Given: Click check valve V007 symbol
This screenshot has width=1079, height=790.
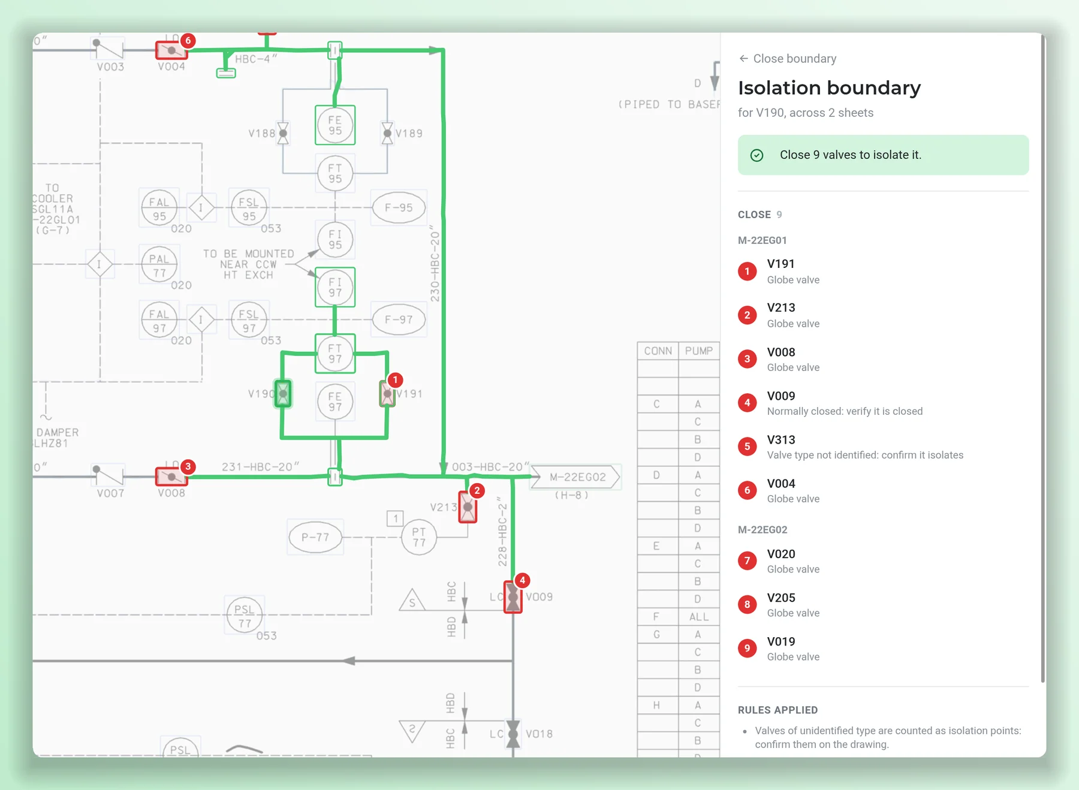Looking at the screenshot, I should tap(110, 474).
